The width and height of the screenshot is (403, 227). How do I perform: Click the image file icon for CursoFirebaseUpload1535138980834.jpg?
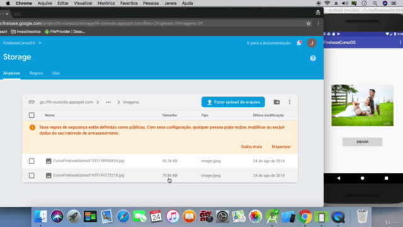[x=48, y=161]
